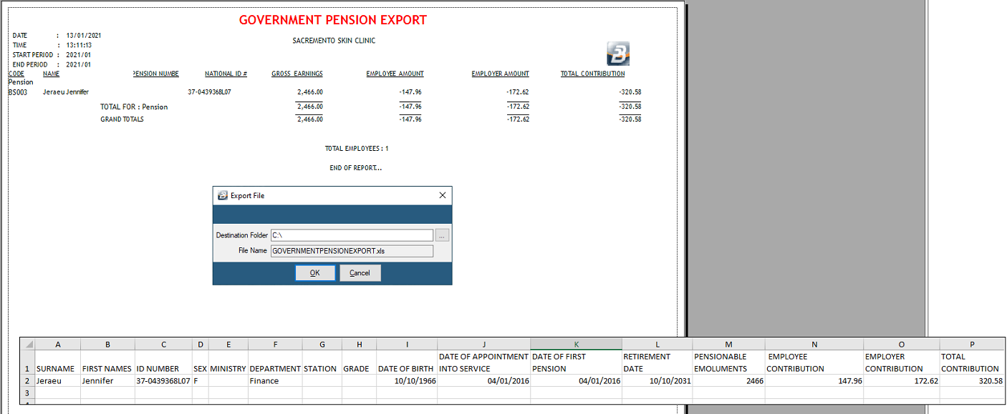Click the 10/10/1966 date of birth cell
Screen dimensions: 1007x414
(x=407, y=381)
